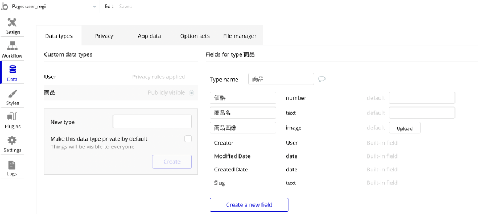
Task: Select the User data type row
Action: pos(121,77)
